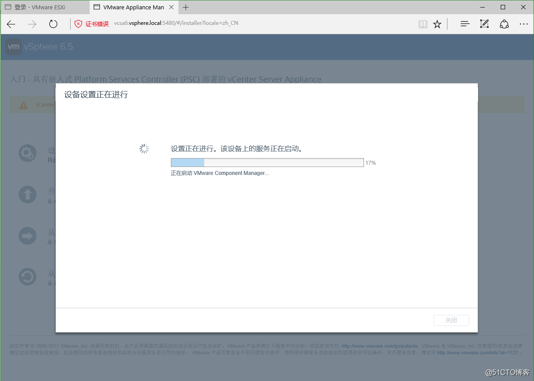Close the browser window

(x=523, y=7)
